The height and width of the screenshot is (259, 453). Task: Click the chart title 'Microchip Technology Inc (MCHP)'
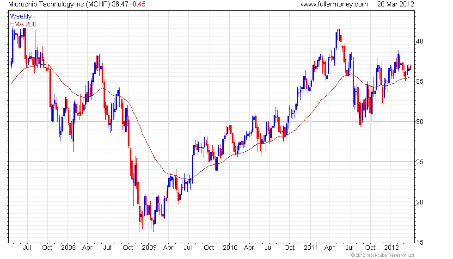pyautogui.click(x=59, y=4)
